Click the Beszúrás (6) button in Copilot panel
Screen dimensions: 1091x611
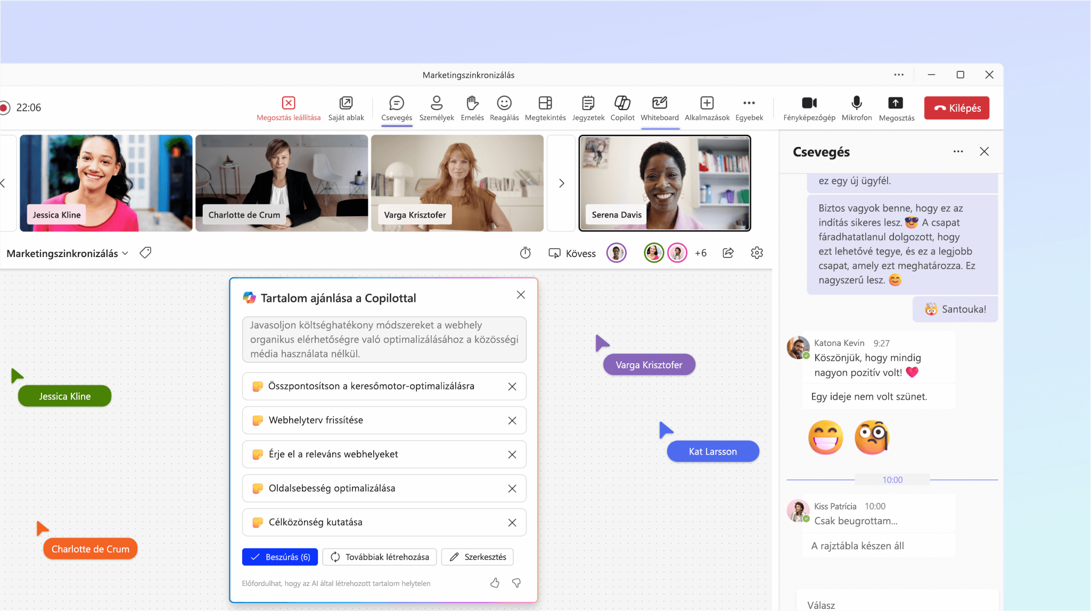pos(280,557)
